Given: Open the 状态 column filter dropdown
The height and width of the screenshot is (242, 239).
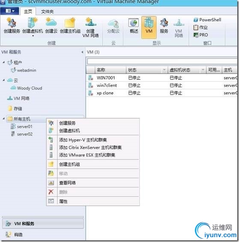Looking at the screenshot, I should (x=164, y=70).
